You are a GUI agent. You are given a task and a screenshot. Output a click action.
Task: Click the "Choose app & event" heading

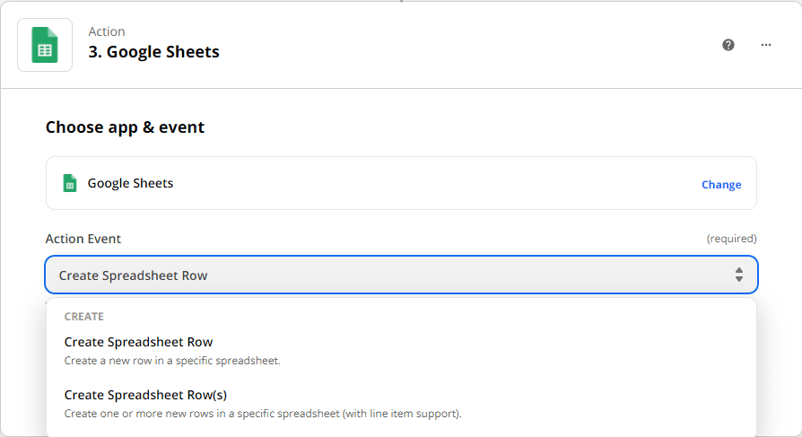pos(125,127)
